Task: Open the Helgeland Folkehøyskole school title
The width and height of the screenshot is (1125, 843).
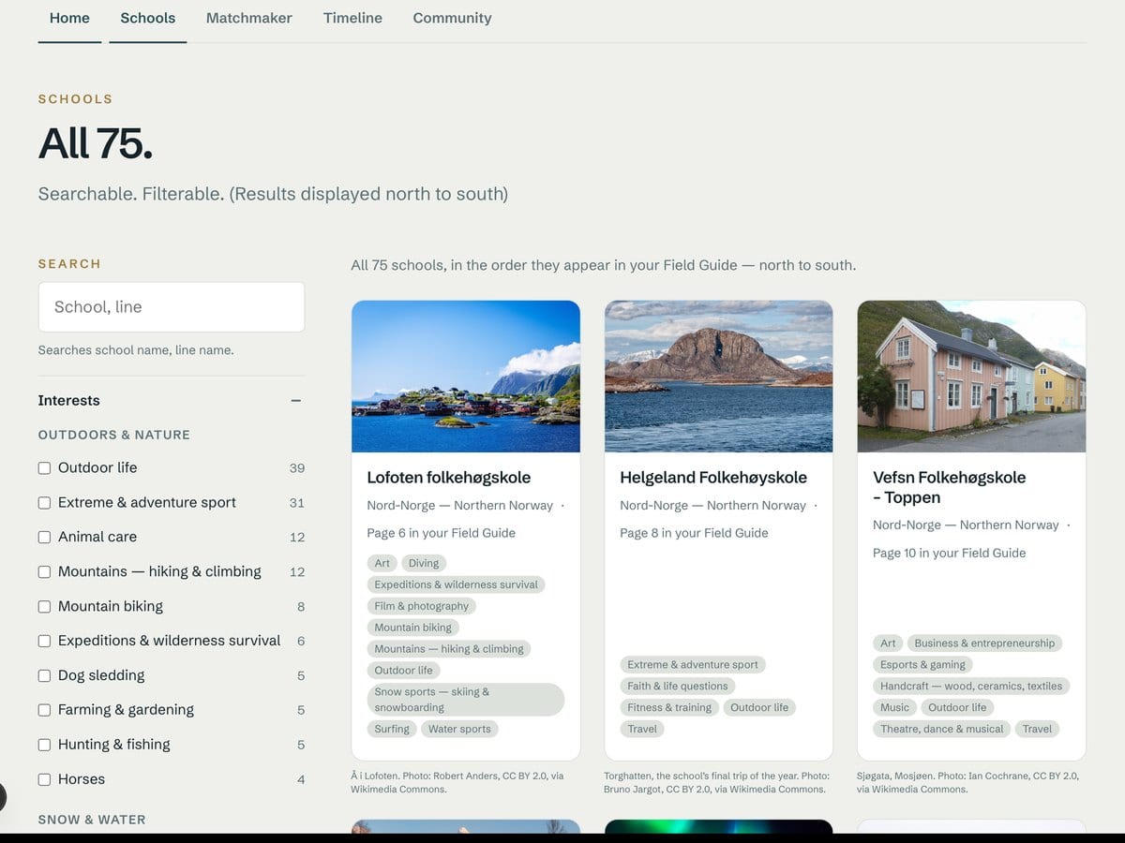Action: coord(713,478)
